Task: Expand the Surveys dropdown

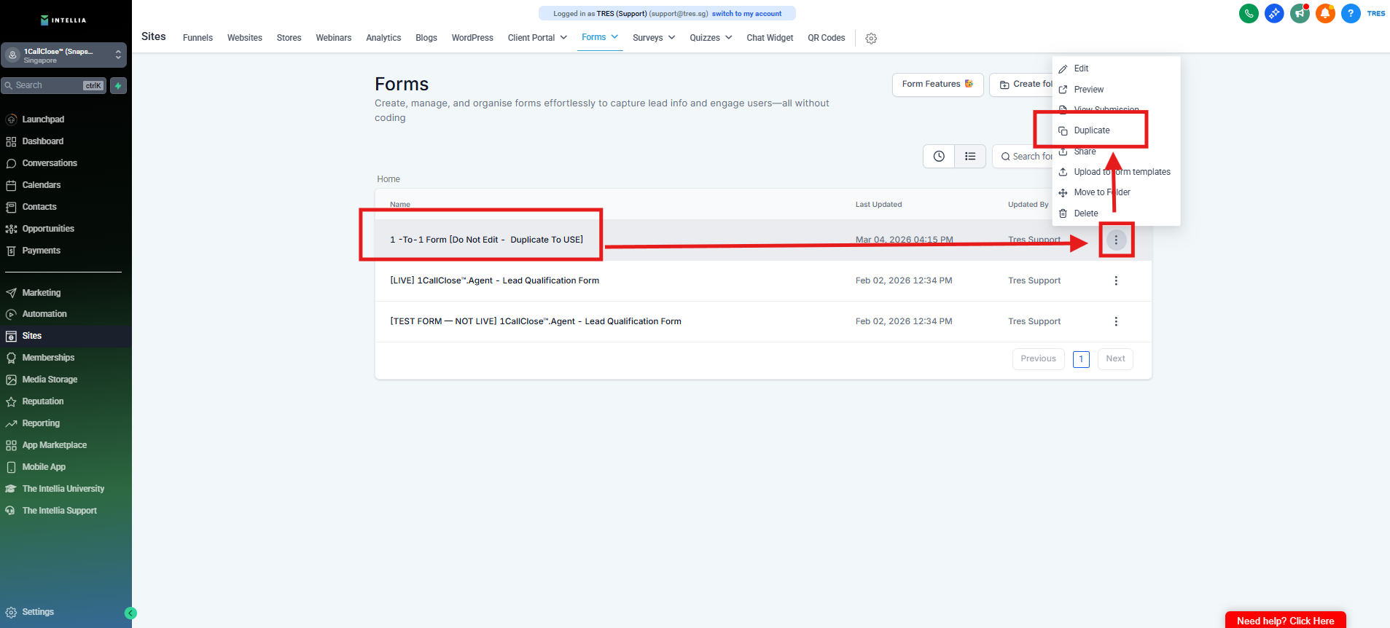Action: click(654, 38)
